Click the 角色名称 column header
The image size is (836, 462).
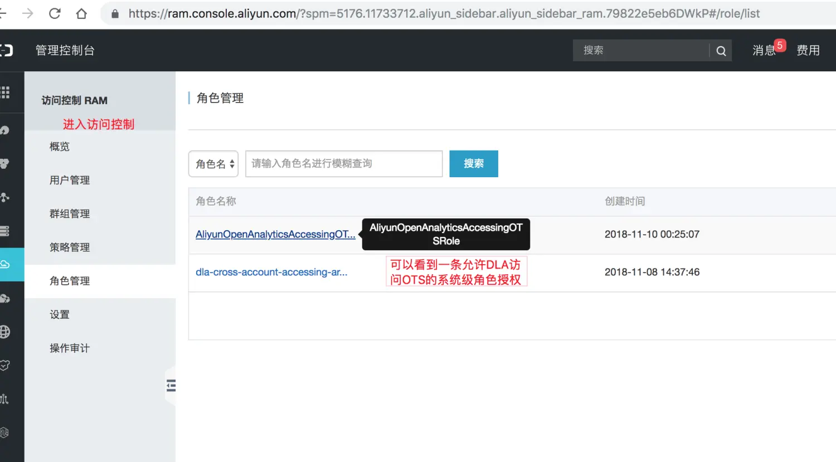[216, 201]
